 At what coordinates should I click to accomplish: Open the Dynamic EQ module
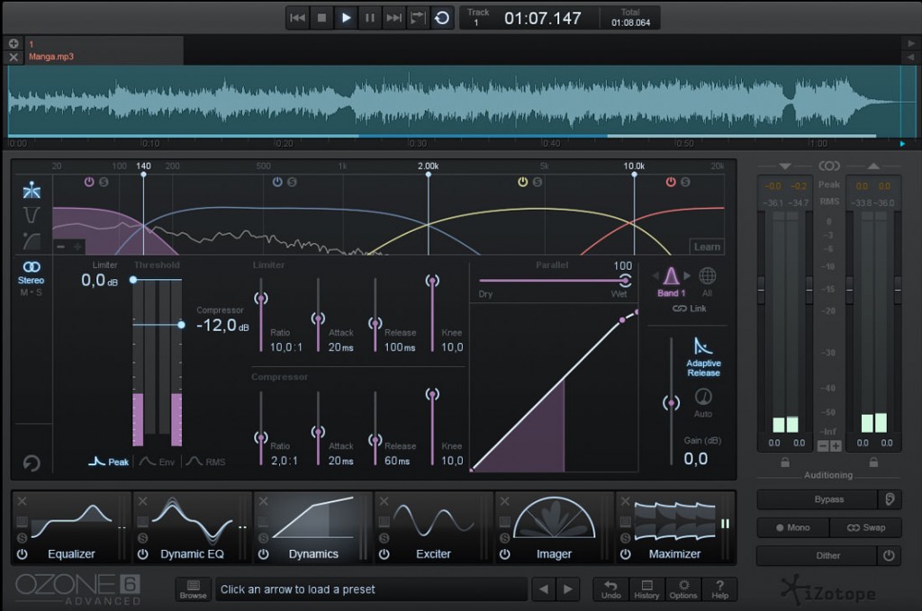pos(192,527)
